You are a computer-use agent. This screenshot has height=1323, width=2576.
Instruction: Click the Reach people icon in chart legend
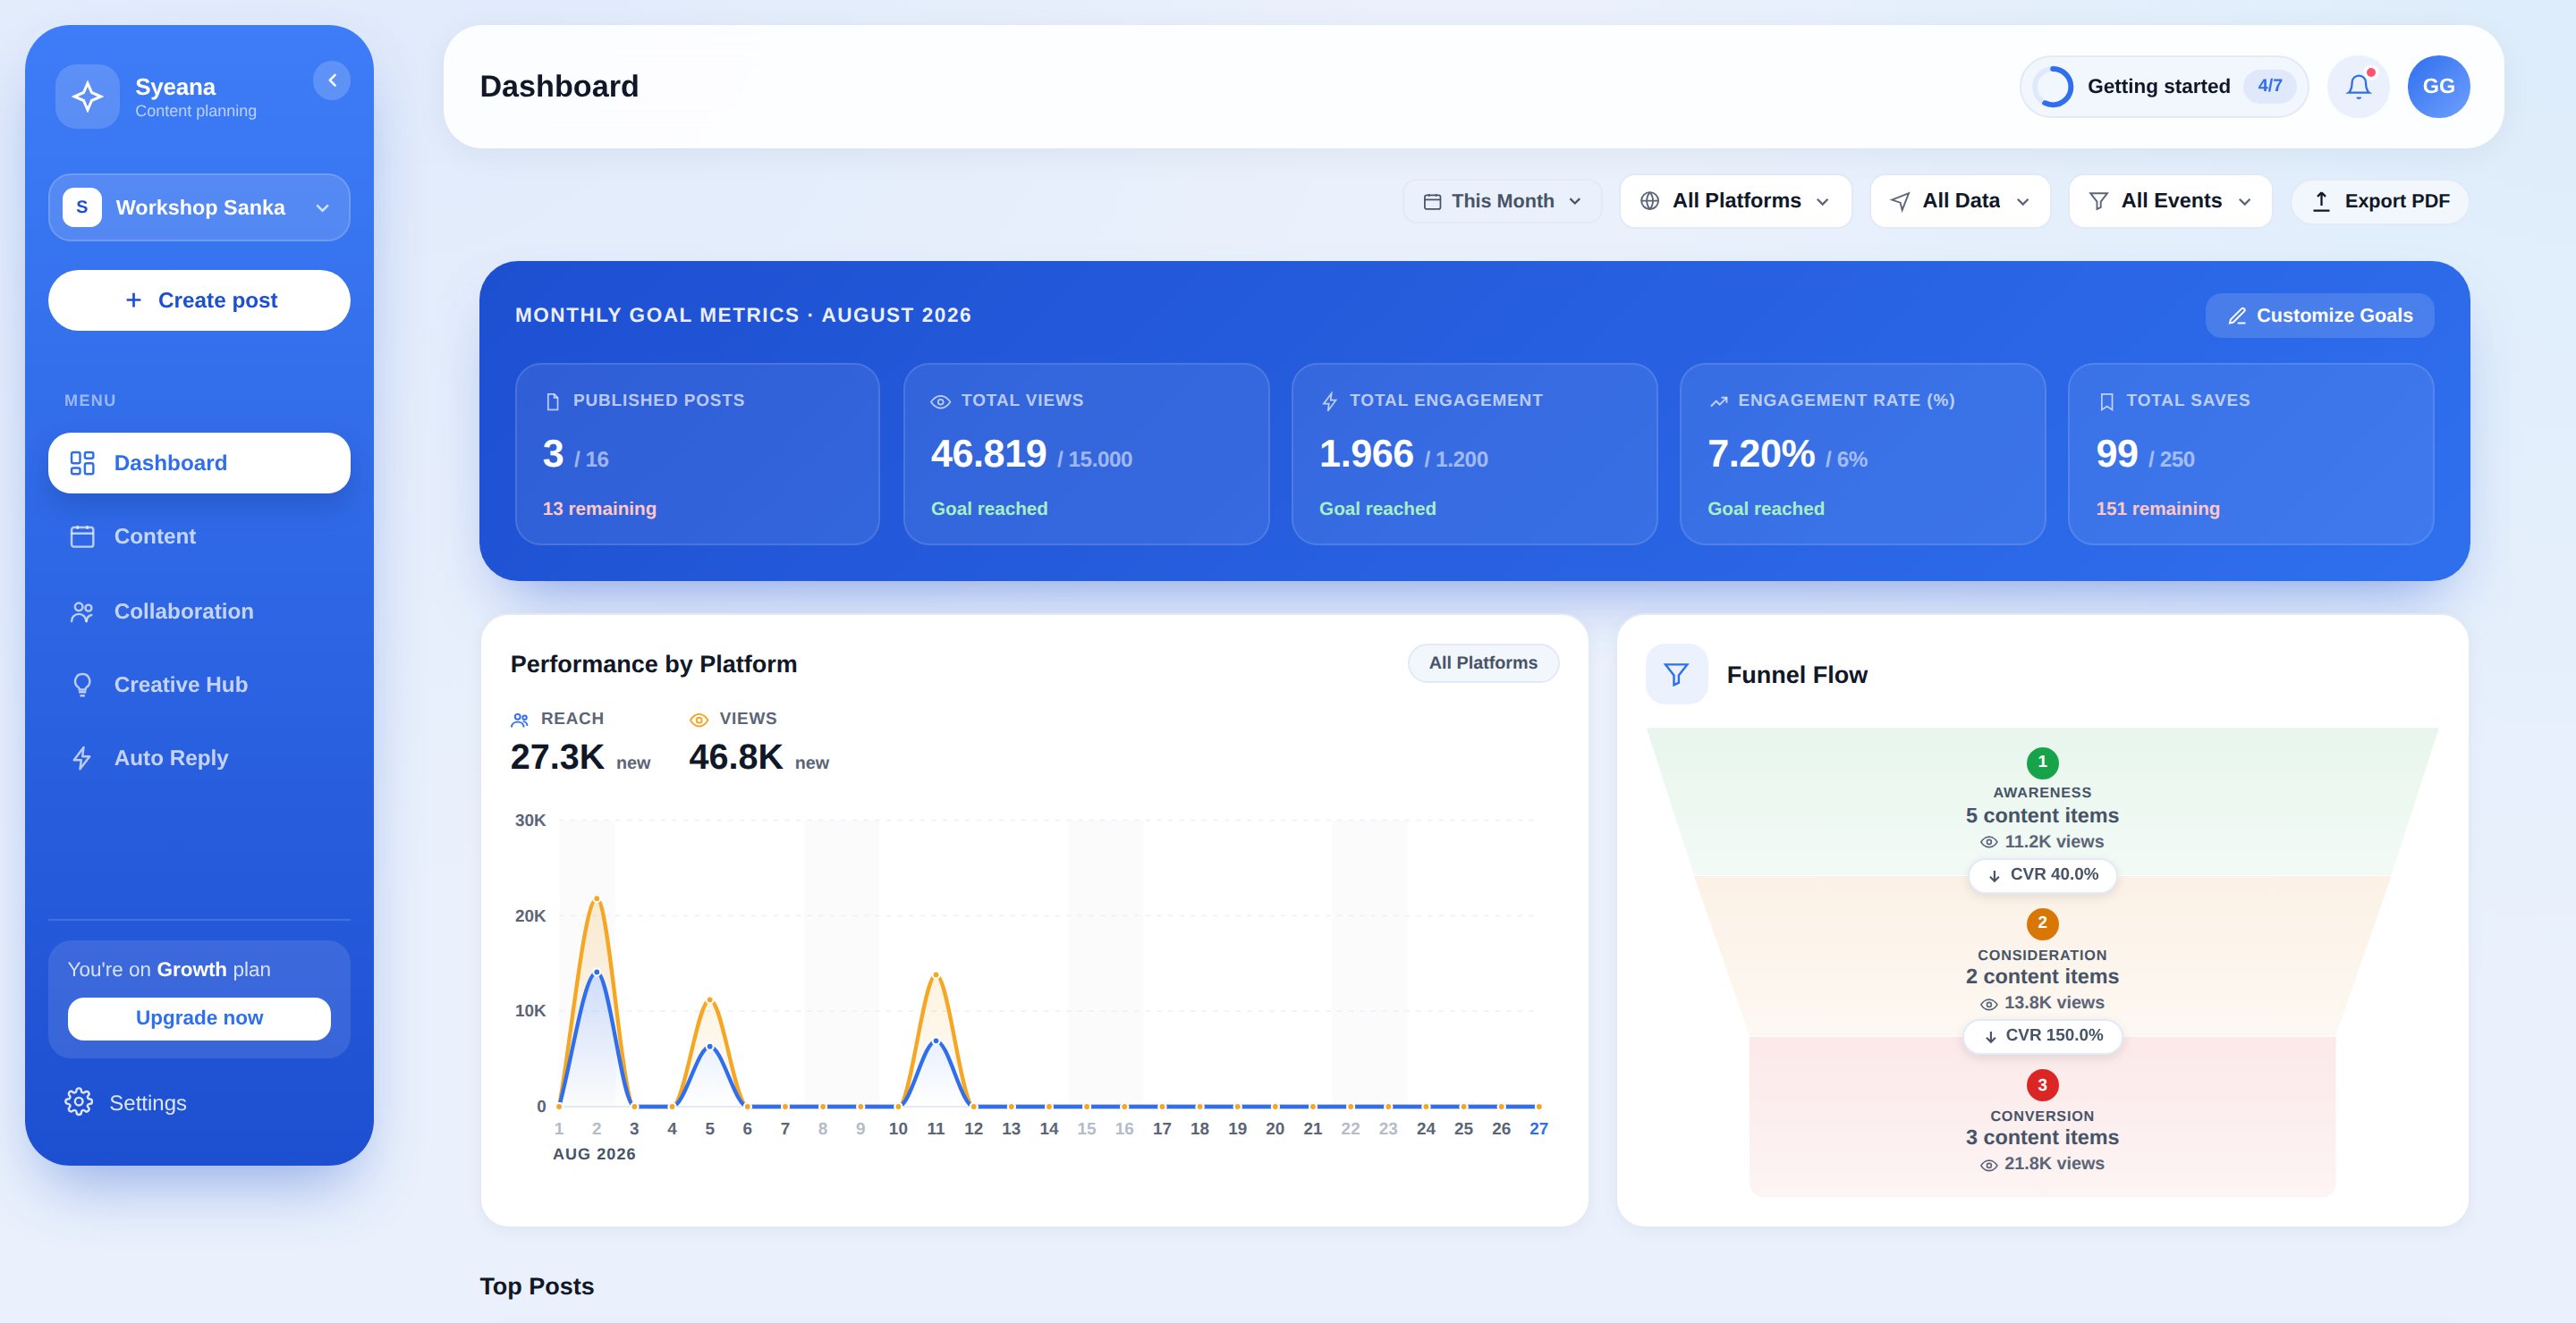(x=520, y=720)
